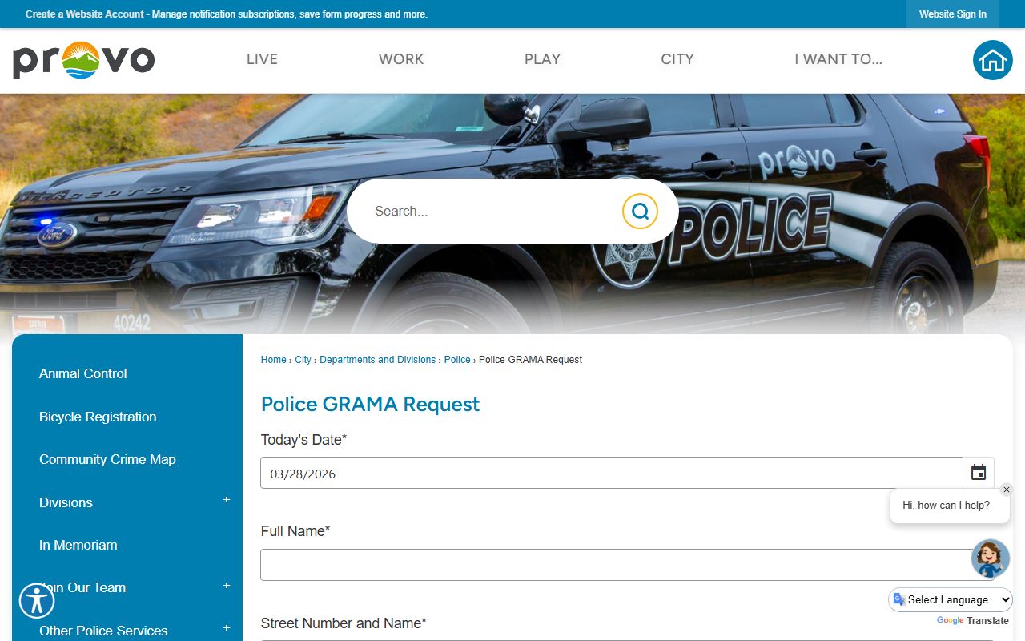
Task: Open the Other Police Services link
Action: click(x=103, y=631)
